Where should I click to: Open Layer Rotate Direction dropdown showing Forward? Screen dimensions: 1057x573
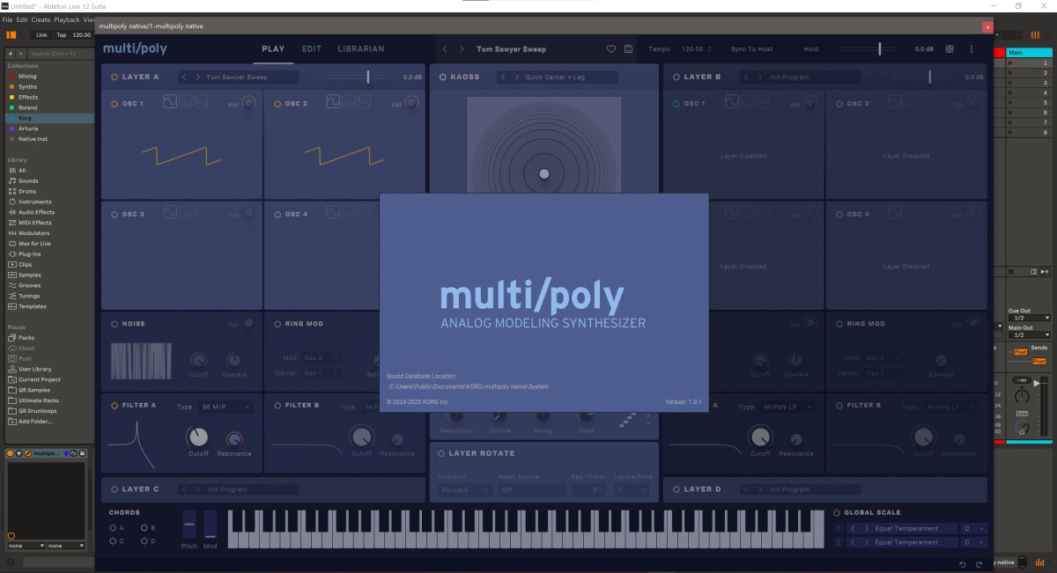pos(463,489)
